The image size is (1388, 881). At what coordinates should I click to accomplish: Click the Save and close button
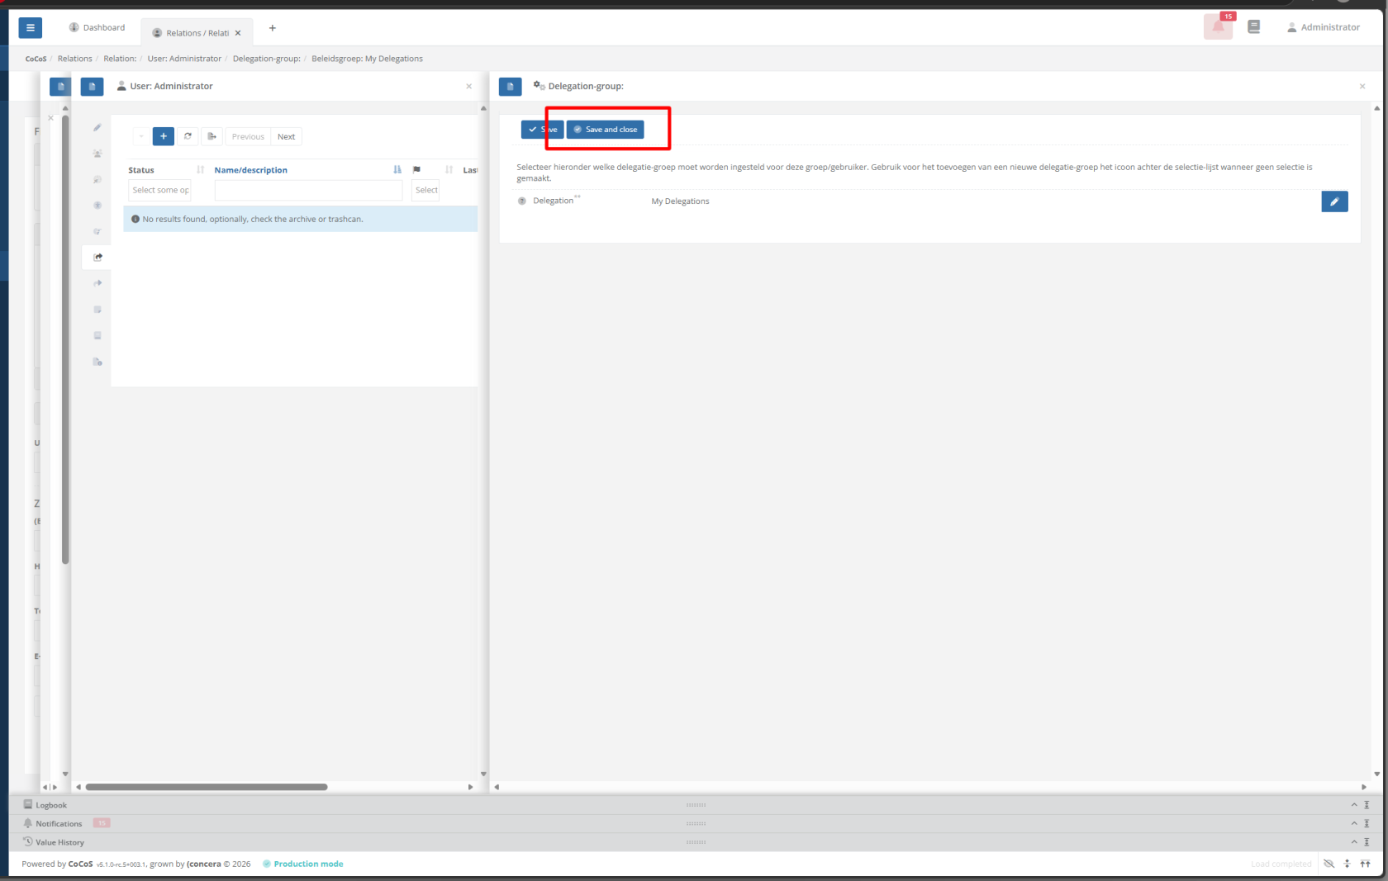(606, 130)
